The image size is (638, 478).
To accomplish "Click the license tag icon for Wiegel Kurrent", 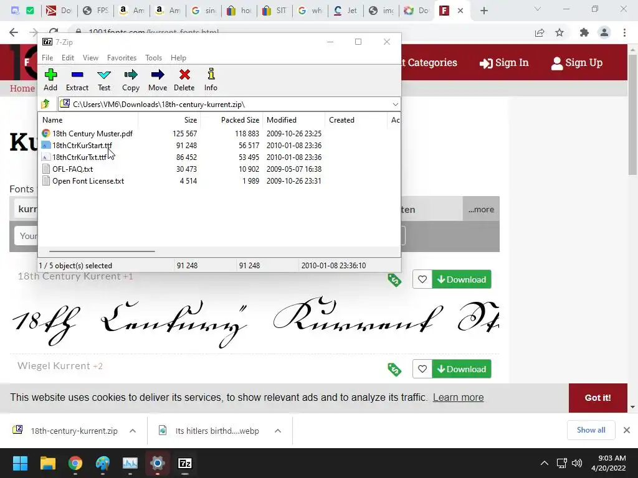I will pos(394,369).
